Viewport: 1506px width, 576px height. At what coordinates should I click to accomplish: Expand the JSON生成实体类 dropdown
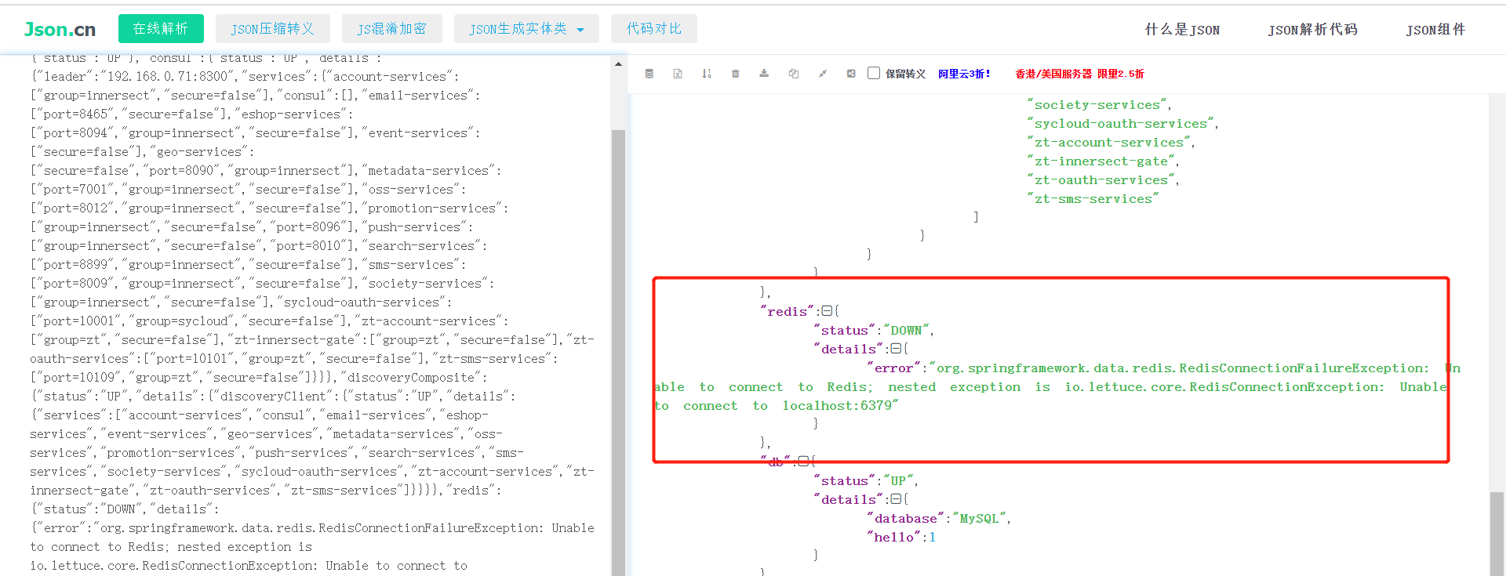pos(526,28)
